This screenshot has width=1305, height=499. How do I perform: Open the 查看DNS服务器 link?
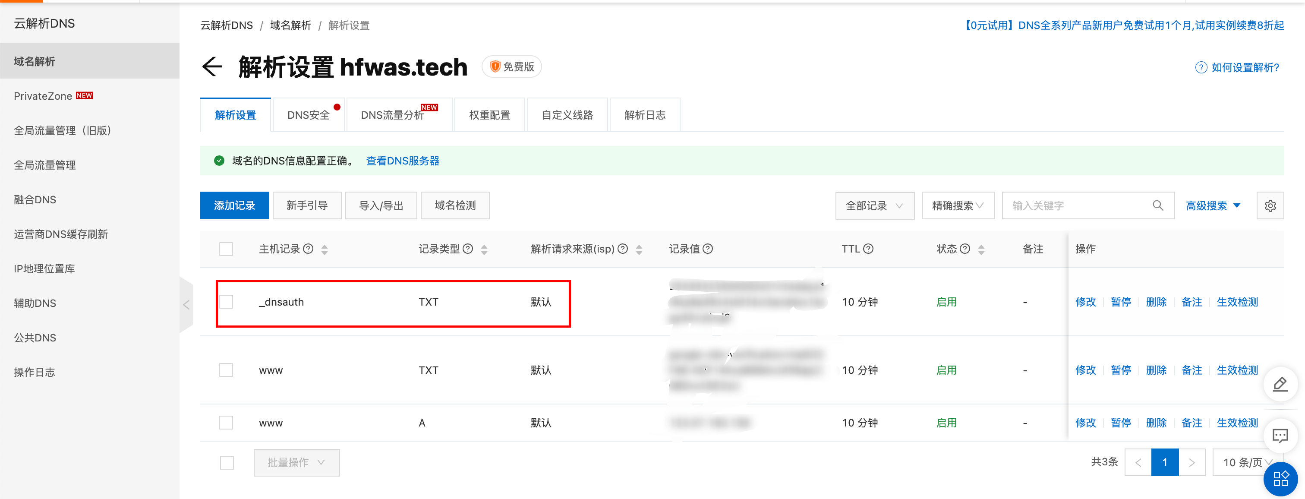tap(402, 161)
